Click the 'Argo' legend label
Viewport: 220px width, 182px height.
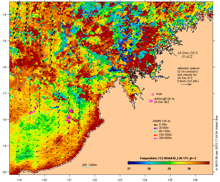[159, 94]
